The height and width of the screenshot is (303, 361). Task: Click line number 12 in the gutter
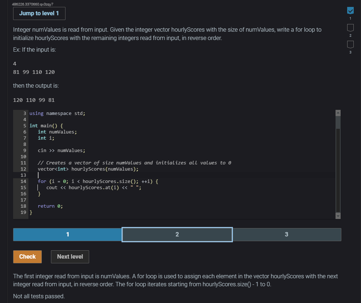point(23,169)
